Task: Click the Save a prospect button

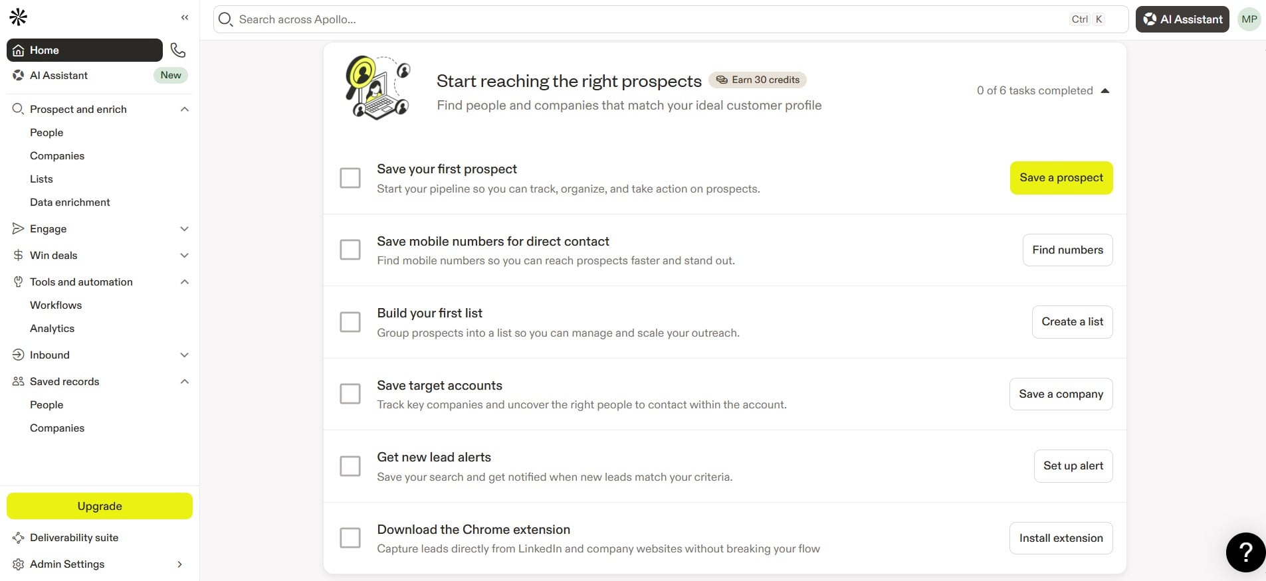Action: pyautogui.click(x=1061, y=178)
